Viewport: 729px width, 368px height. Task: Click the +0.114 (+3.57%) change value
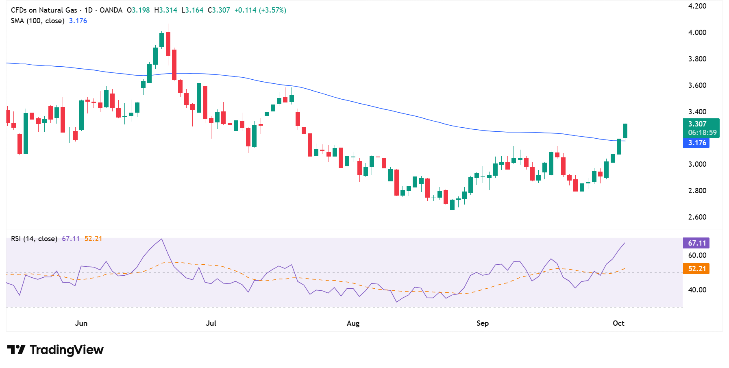click(260, 10)
